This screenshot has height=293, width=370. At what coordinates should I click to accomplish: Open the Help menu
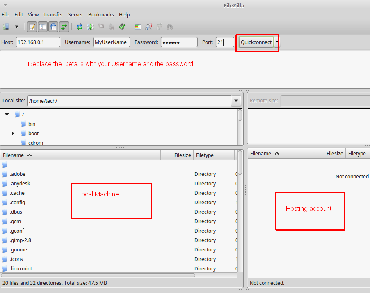pyautogui.click(x=124, y=15)
